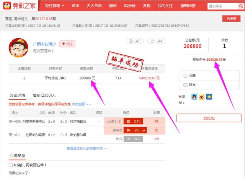Click the comments count icon (145)
This screenshot has height=177, width=245.
[x=134, y=41]
